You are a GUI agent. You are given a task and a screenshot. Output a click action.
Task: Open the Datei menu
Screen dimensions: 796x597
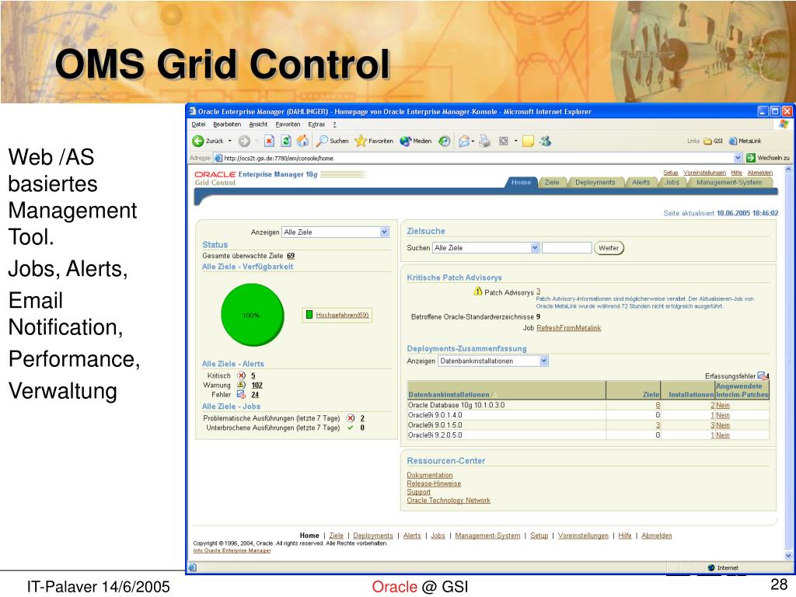click(x=198, y=124)
